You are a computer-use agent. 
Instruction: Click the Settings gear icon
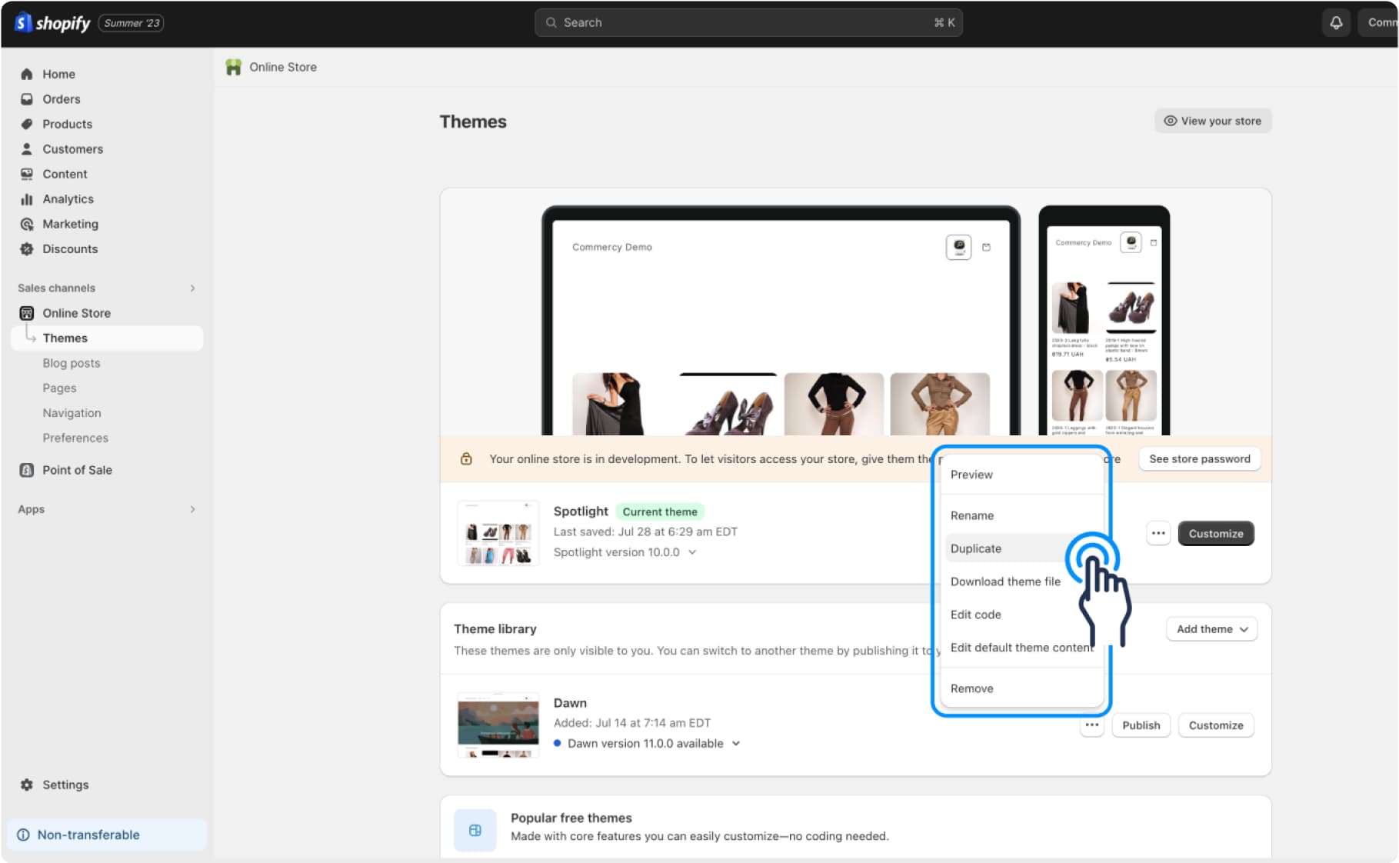point(27,785)
